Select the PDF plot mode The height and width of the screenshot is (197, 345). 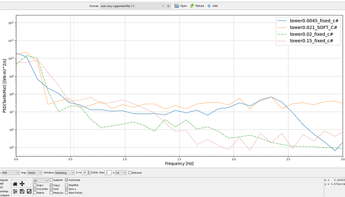[x=2, y=184]
